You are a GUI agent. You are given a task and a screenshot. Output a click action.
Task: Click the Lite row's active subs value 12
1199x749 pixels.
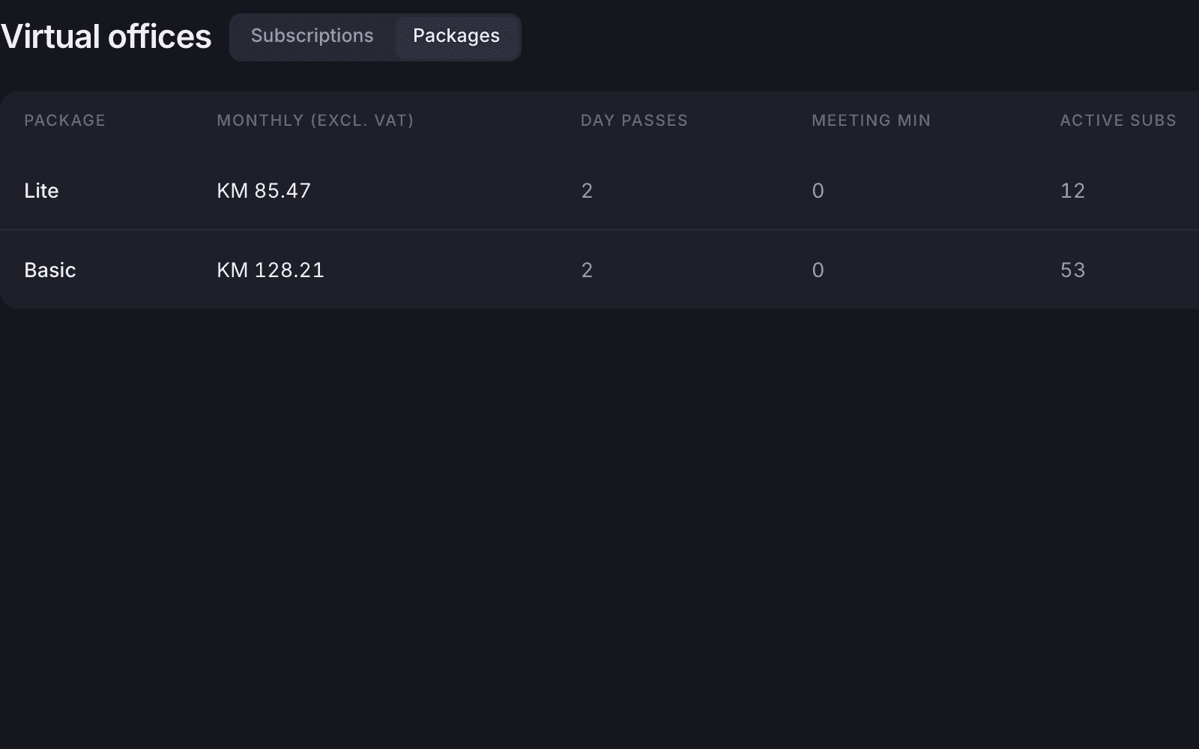pos(1073,191)
